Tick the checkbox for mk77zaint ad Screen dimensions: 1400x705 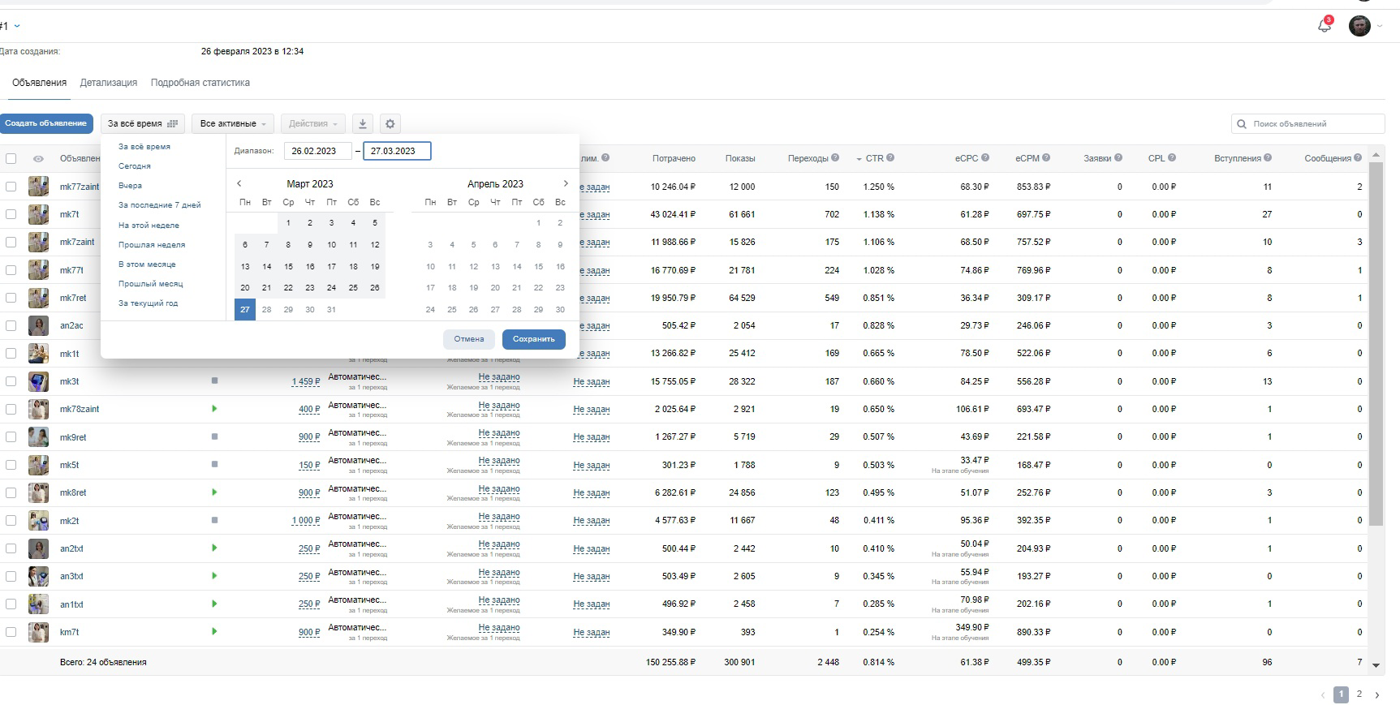tap(11, 187)
